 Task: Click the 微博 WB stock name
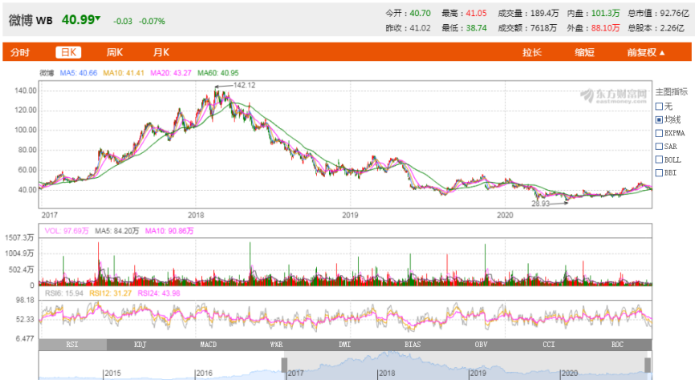[30, 20]
